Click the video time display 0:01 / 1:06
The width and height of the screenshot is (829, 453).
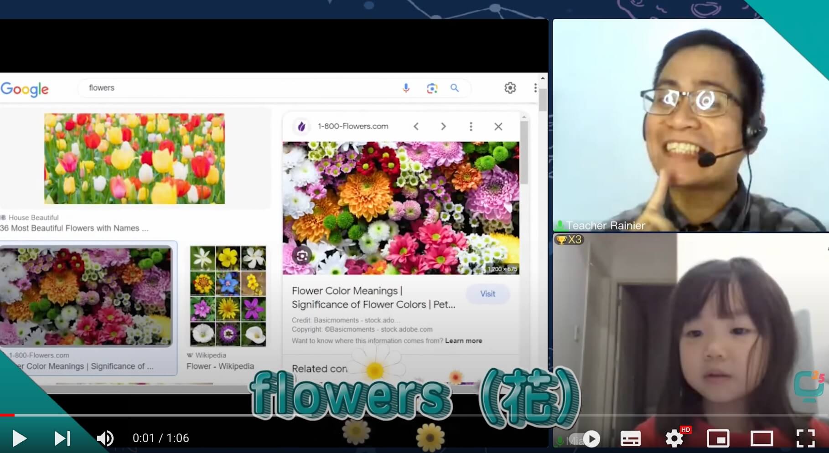click(161, 438)
